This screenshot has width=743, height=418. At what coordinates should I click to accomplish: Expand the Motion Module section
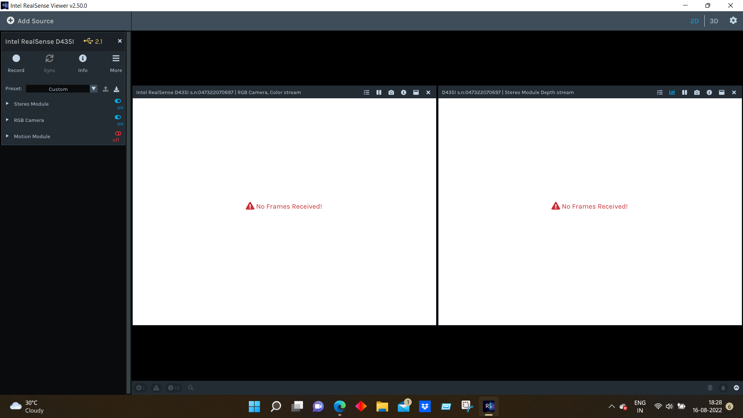tap(7, 136)
